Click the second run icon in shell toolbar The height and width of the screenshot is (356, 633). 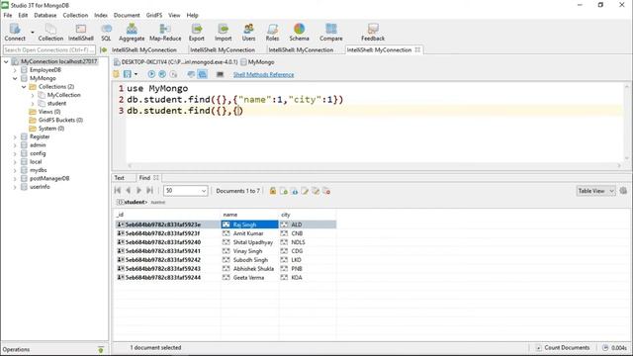tap(162, 74)
